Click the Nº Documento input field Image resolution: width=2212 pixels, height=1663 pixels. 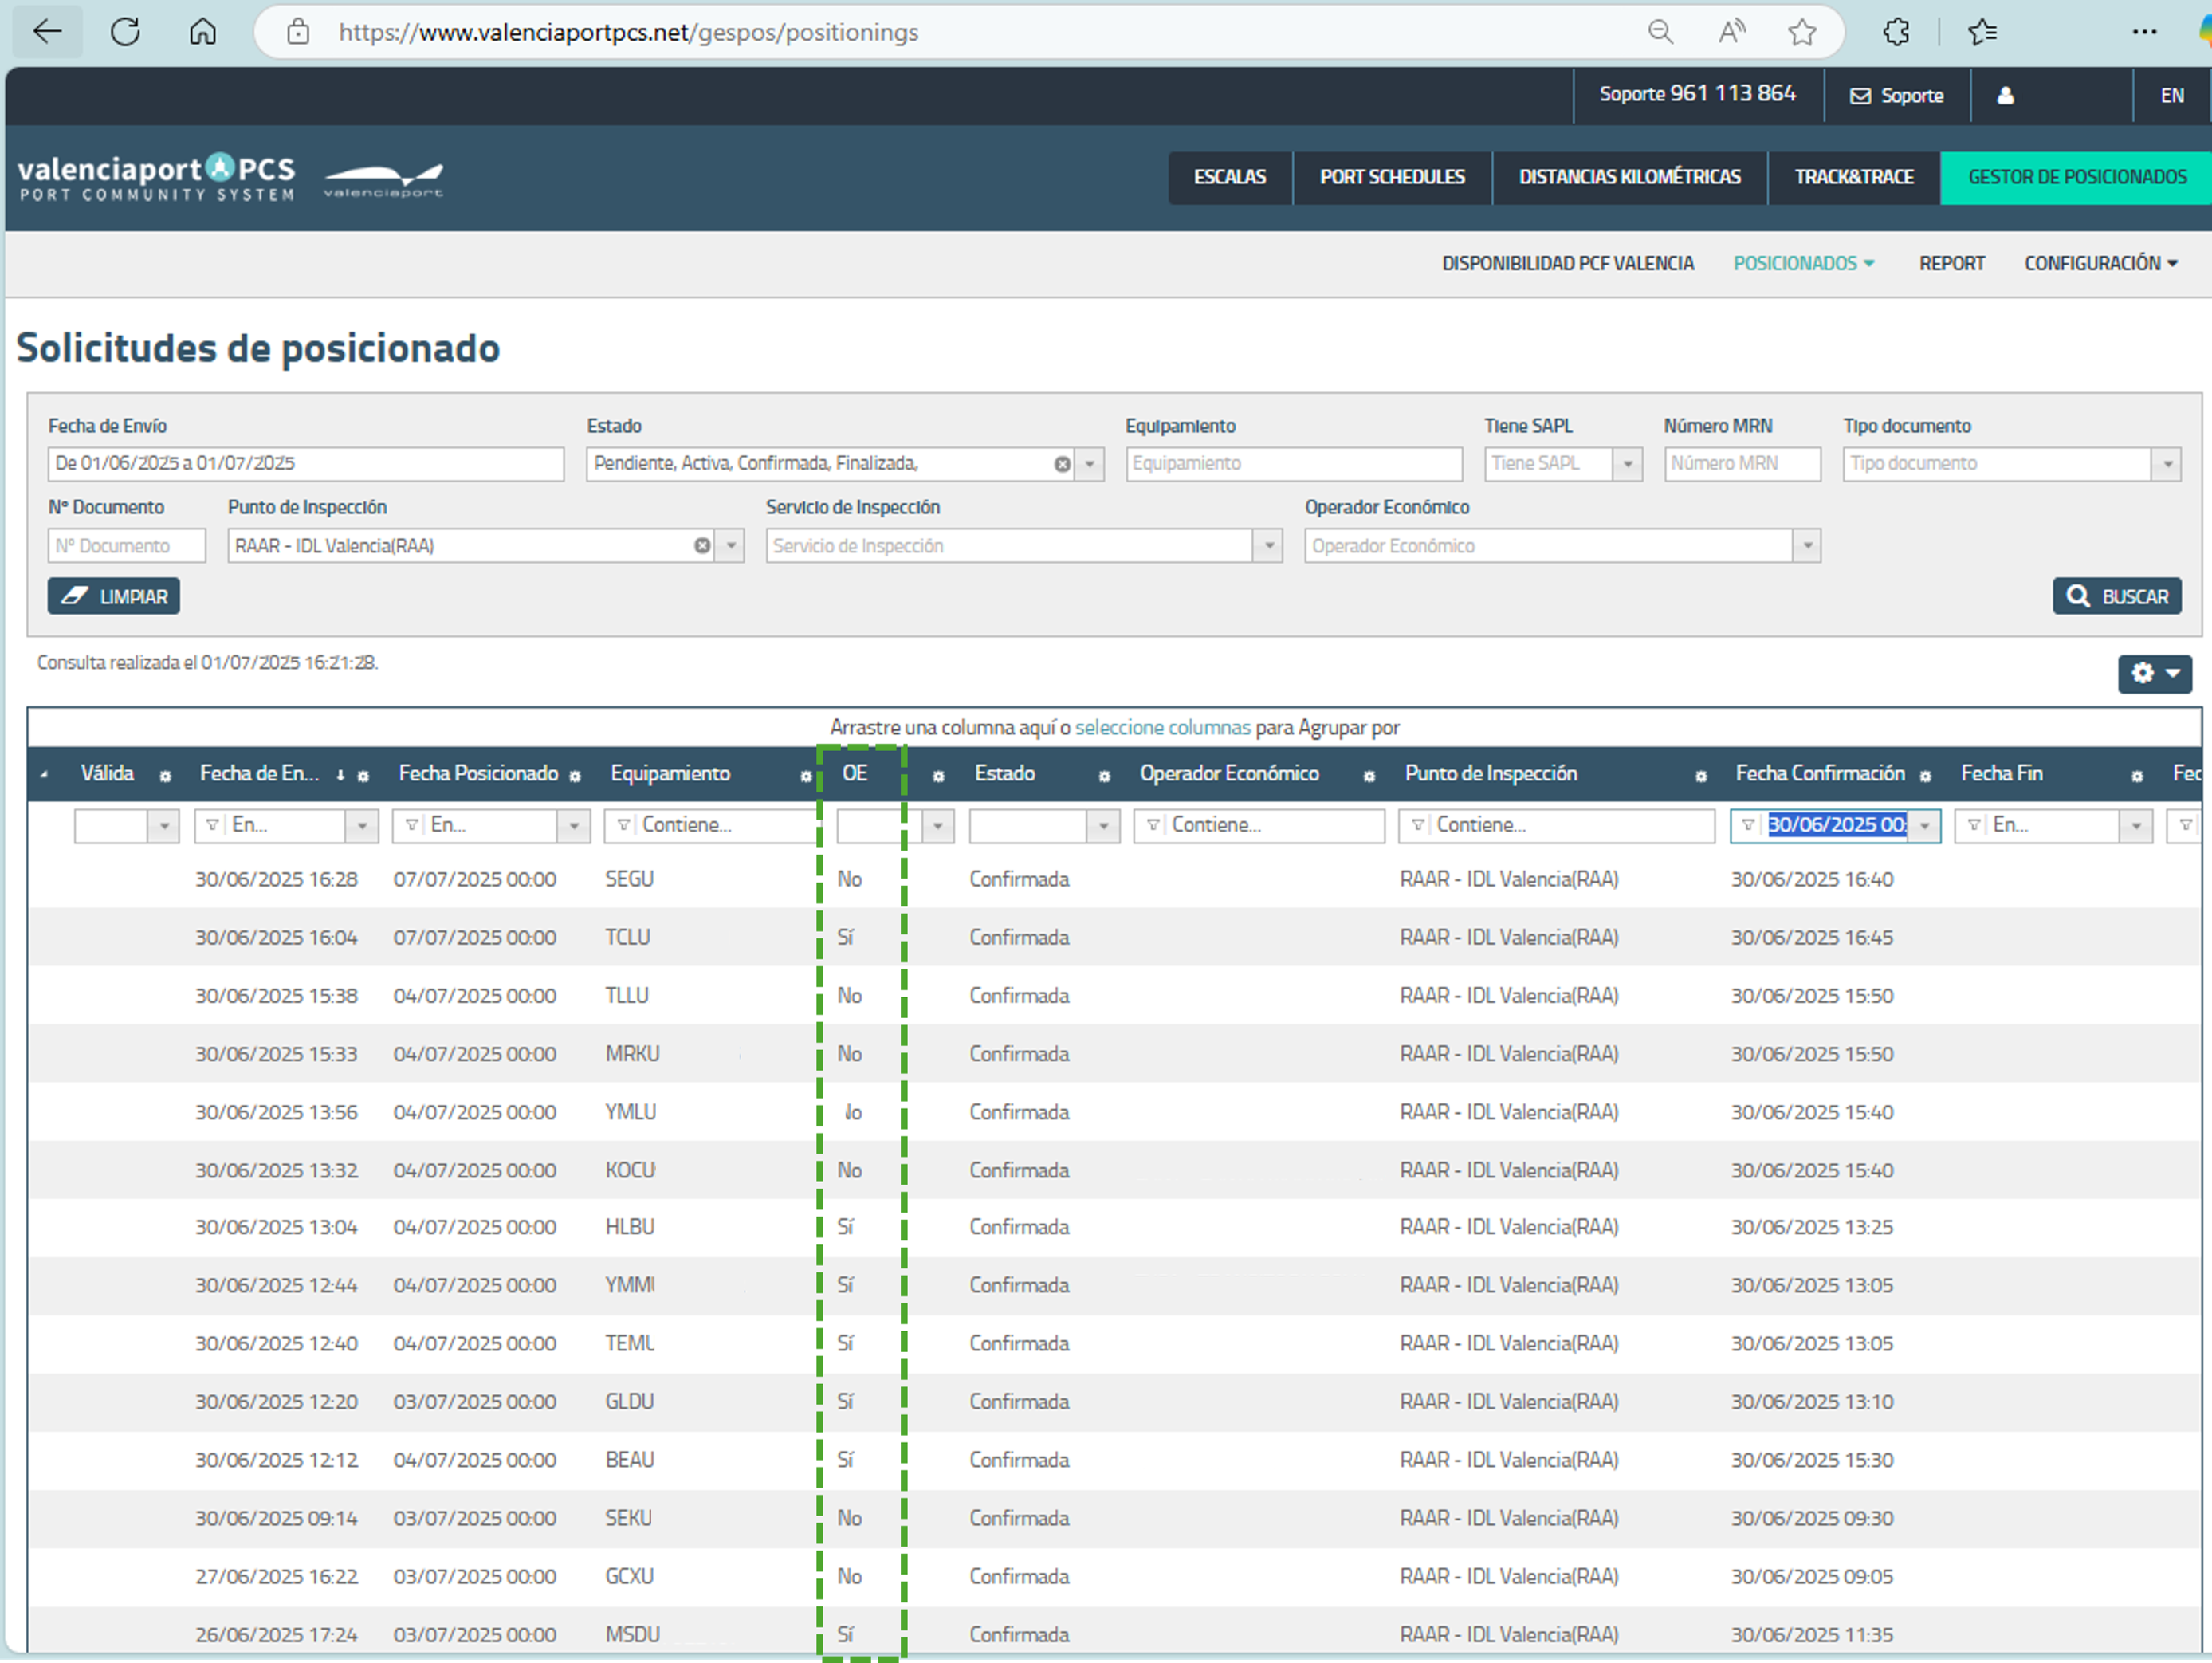click(x=127, y=546)
